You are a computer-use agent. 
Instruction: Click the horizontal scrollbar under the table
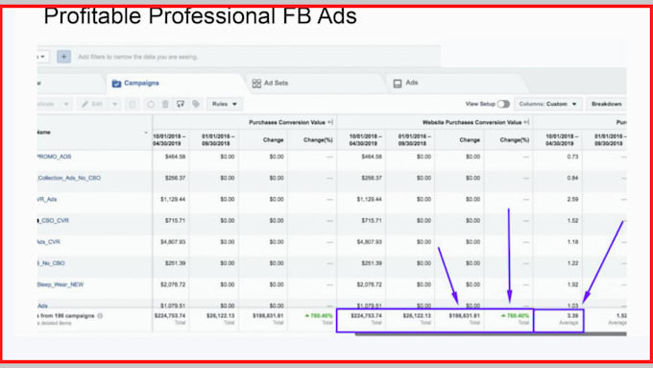491,333
